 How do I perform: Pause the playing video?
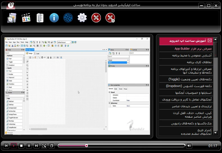[x=29, y=146]
